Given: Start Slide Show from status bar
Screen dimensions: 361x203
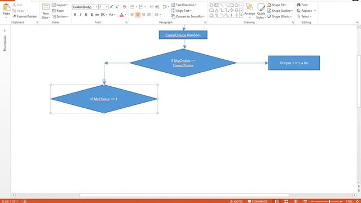Looking at the screenshot, I should click(x=305, y=201).
